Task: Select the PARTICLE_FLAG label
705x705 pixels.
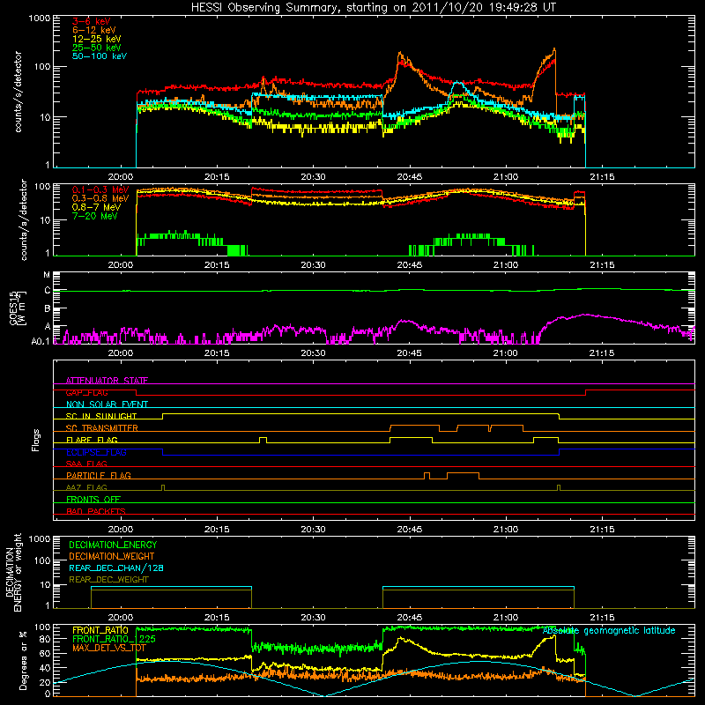Action: click(99, 475)
